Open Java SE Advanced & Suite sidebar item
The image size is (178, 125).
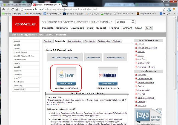click(26, 56)
